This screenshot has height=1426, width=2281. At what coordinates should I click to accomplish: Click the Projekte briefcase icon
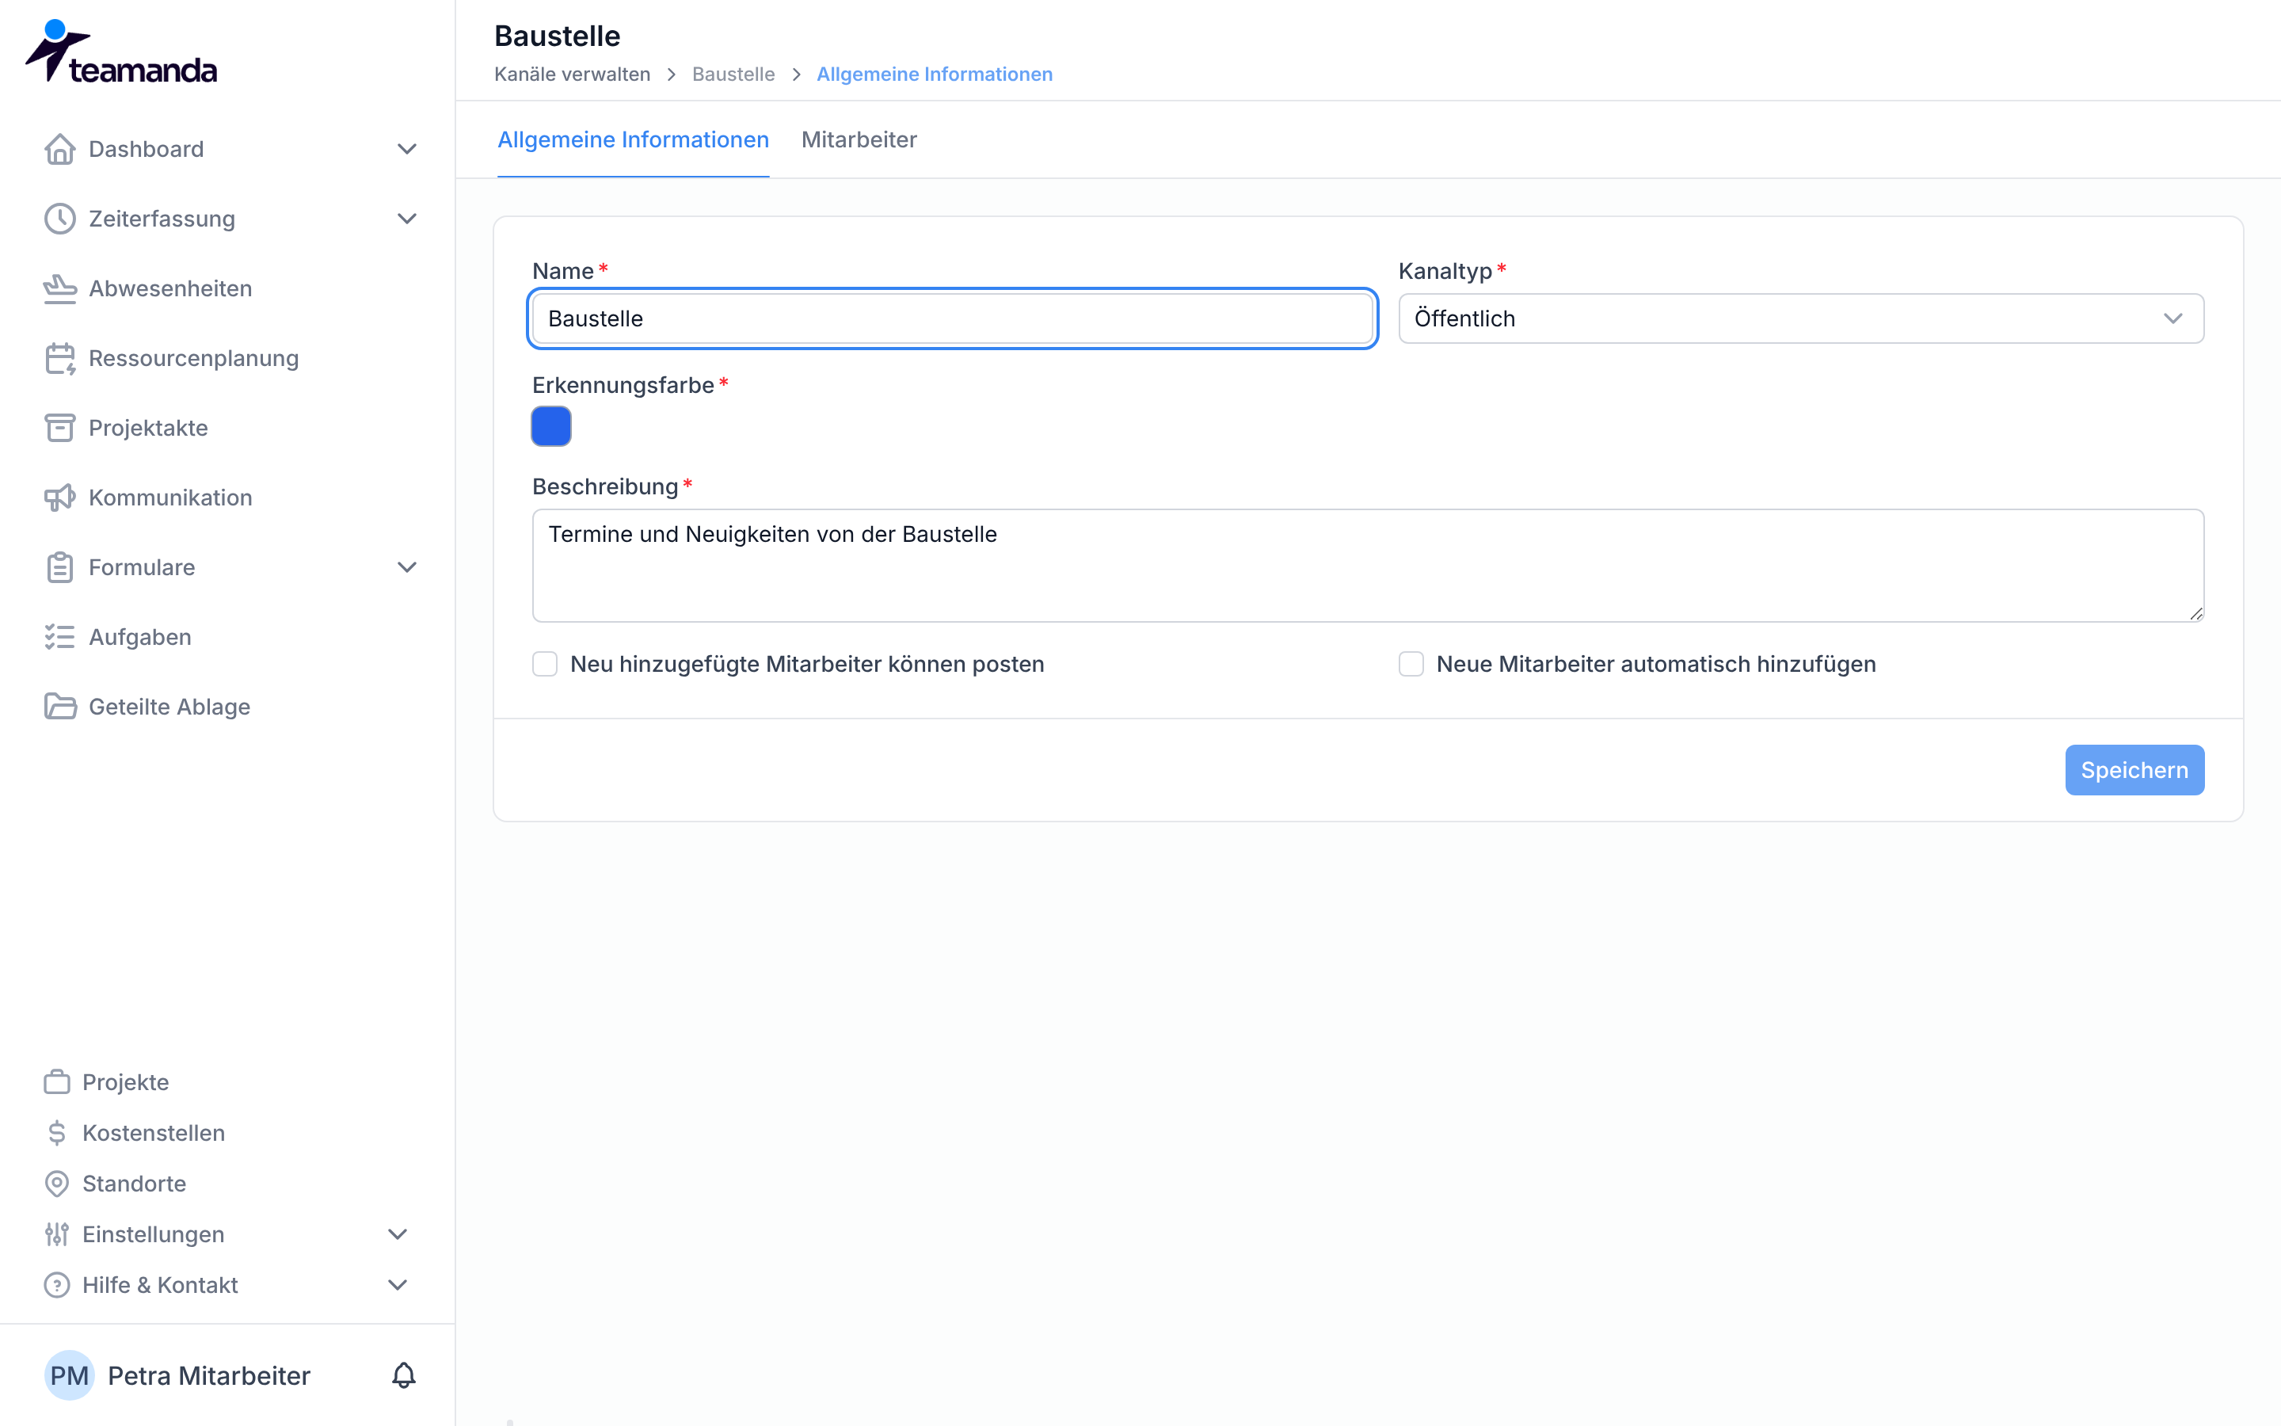tap(56, 1081)
